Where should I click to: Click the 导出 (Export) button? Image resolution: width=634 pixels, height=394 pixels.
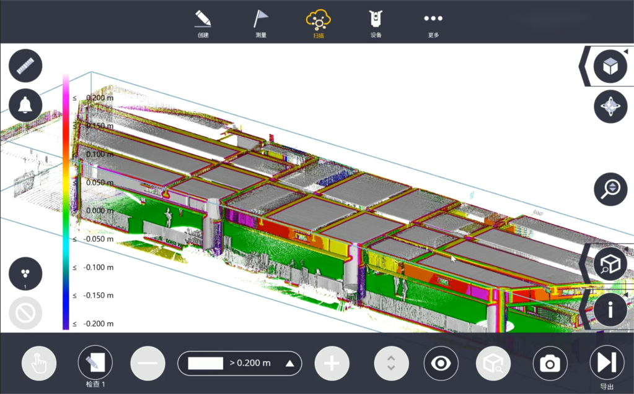tap(607, 367)
